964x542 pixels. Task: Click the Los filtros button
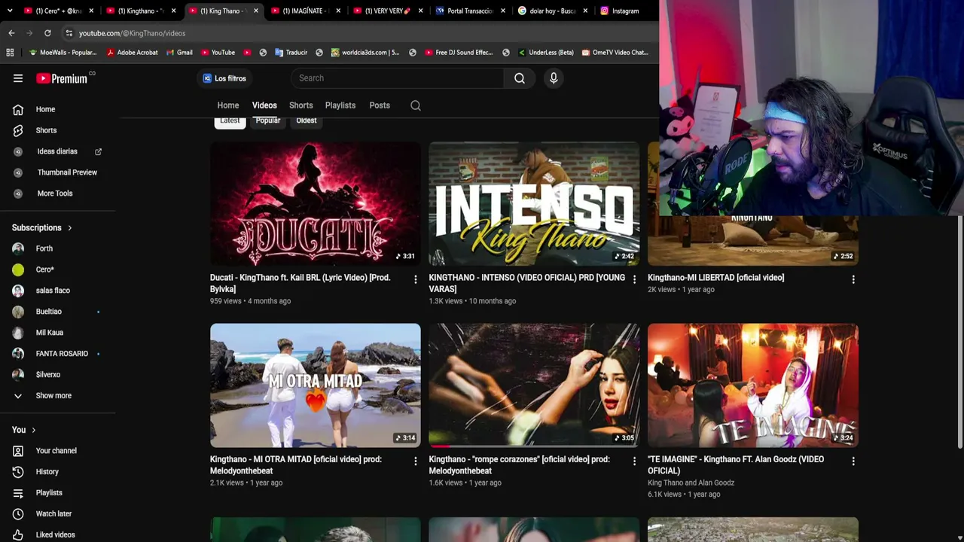click(224, 78)
